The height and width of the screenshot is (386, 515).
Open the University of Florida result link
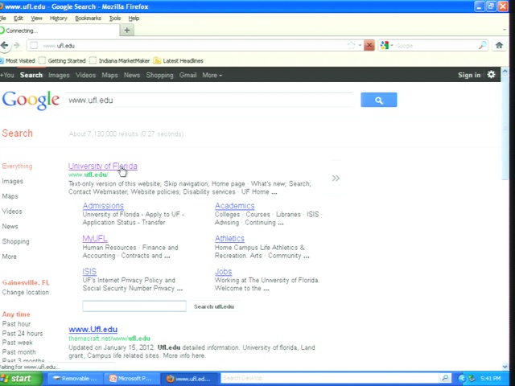tap(102, 166)
